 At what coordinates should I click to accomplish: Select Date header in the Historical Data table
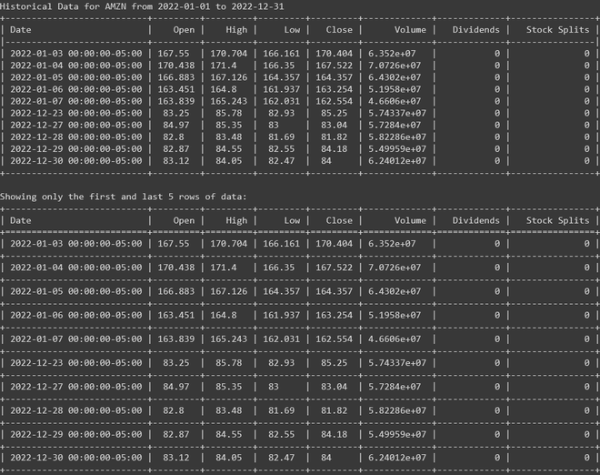coord(21,30)
